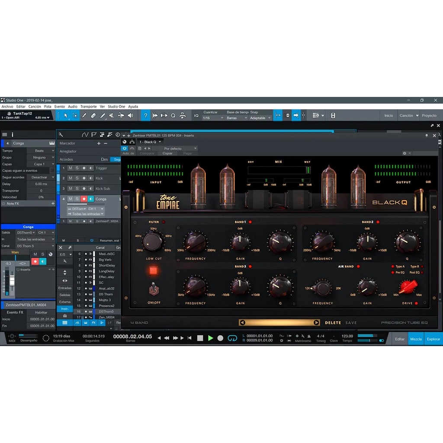
Task: Open the video player film icon
Action: pyautogui.click(x=333, y=116)
